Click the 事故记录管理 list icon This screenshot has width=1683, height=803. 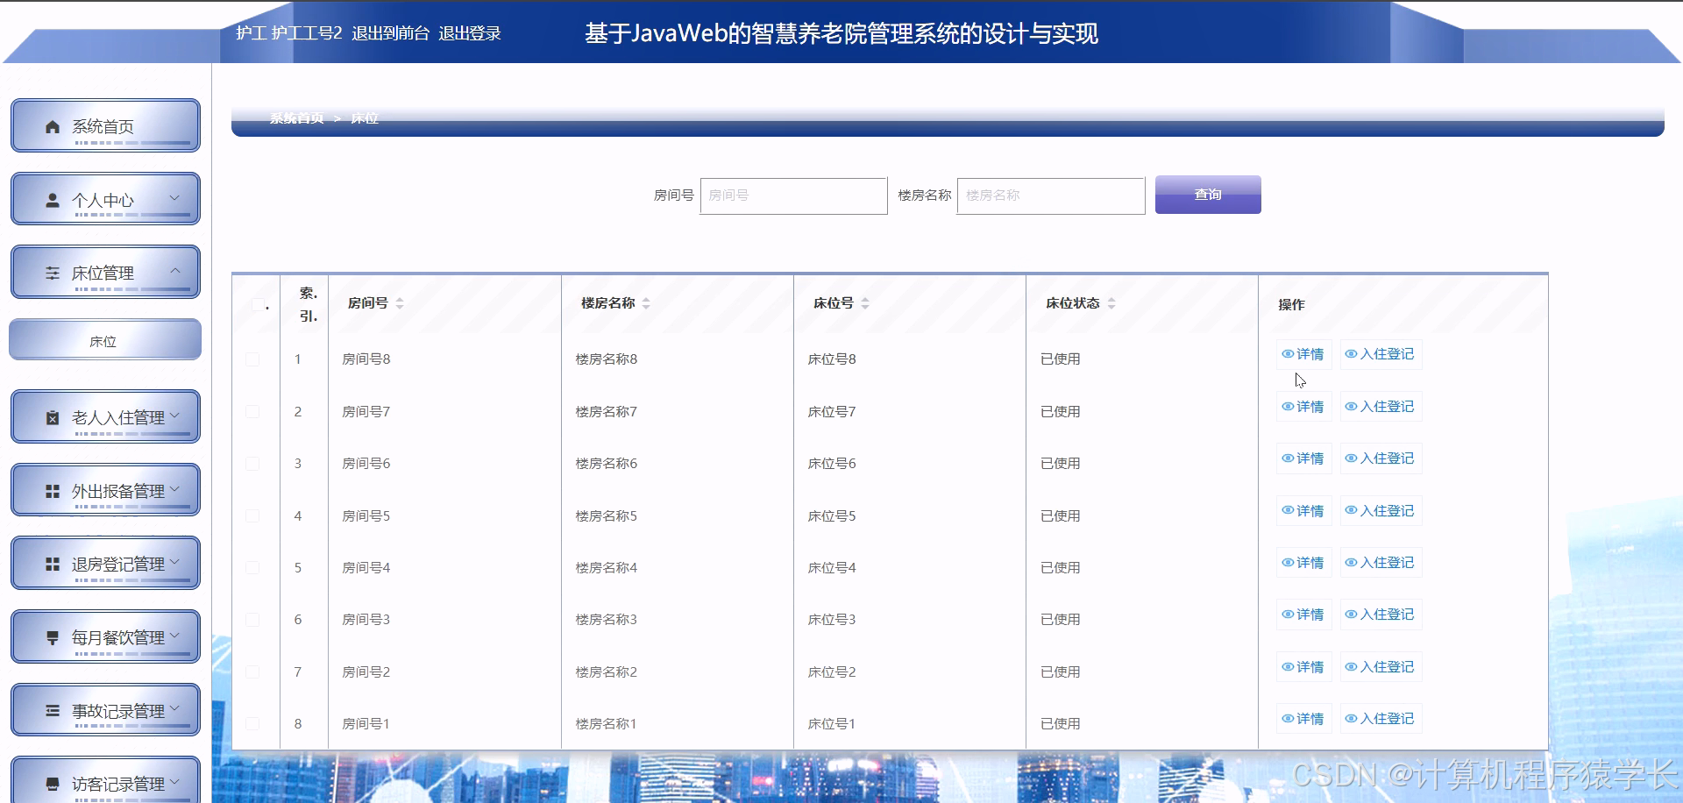(x=51, y=710)
